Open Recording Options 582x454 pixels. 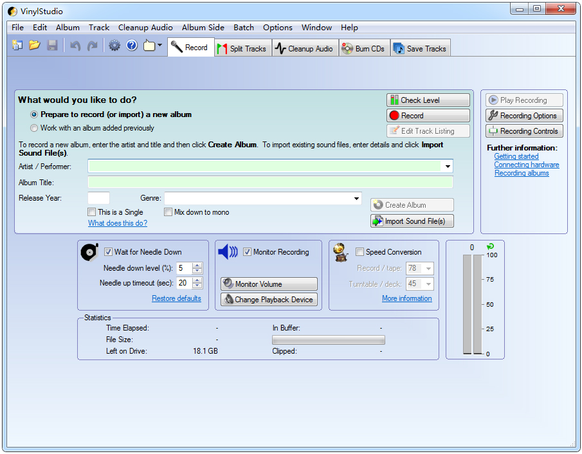coord(524,116)
